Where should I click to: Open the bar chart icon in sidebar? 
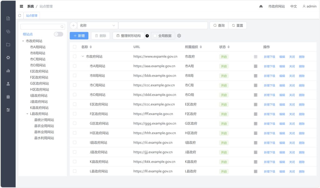pos(8,71)
